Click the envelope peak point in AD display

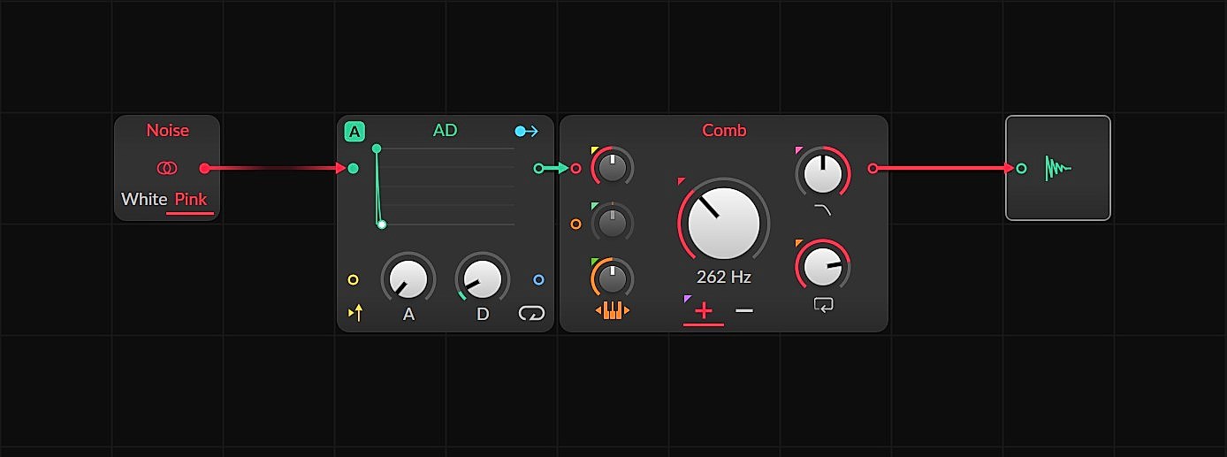point(377,149)
